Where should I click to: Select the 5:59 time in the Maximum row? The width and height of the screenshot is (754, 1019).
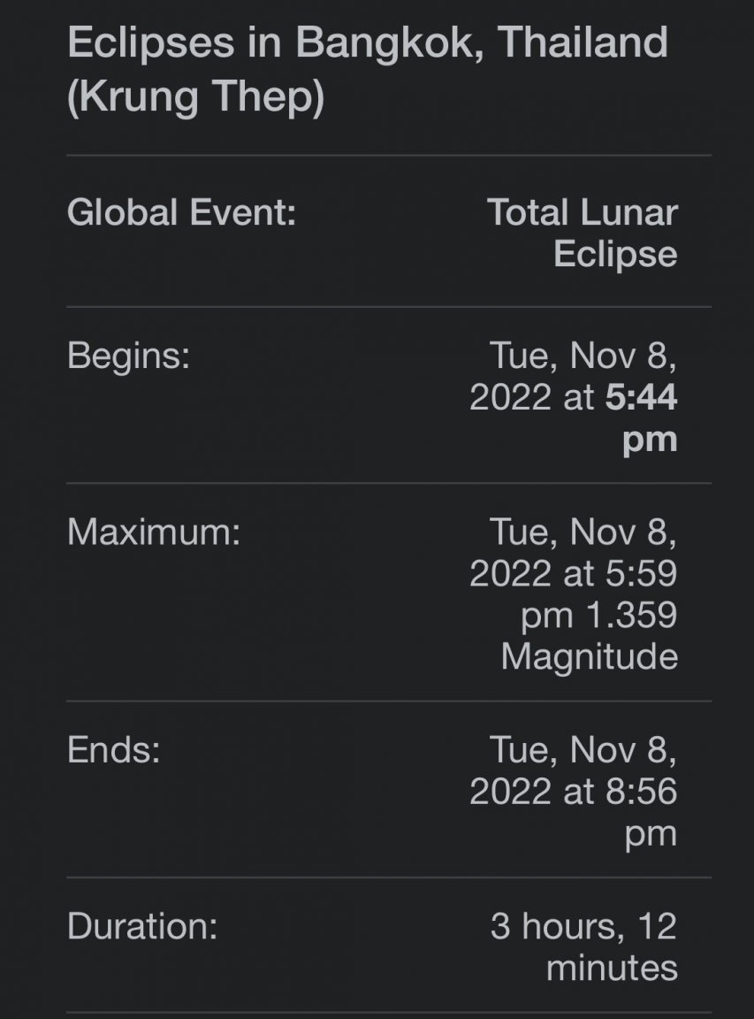click(641, 574)
